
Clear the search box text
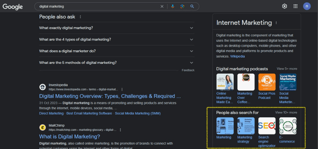click(162, 6)
